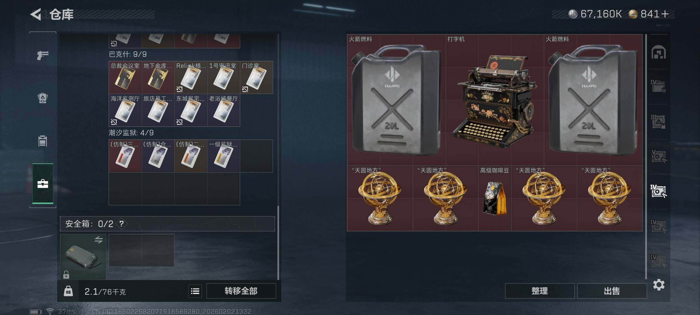Screen dimensions: 700x315
Task: Select the main stash house icon
Action: point(659,52)
